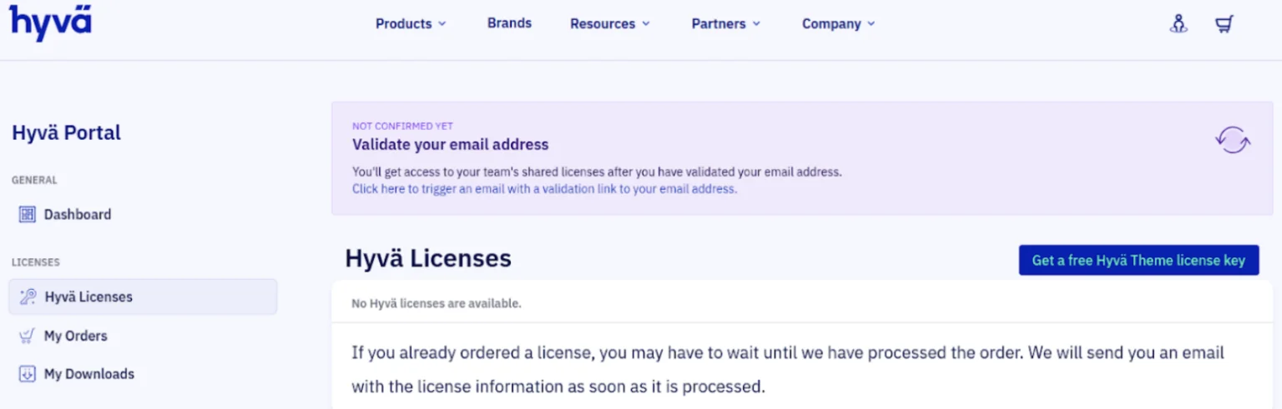
Task: Expand the Partners dropdown menu
Action: 726,24
